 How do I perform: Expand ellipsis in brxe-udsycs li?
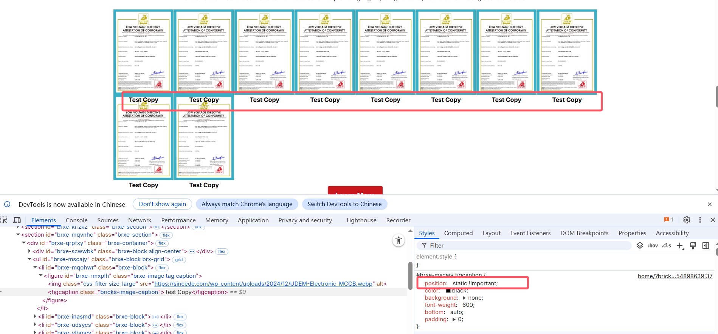coord(155,325)
